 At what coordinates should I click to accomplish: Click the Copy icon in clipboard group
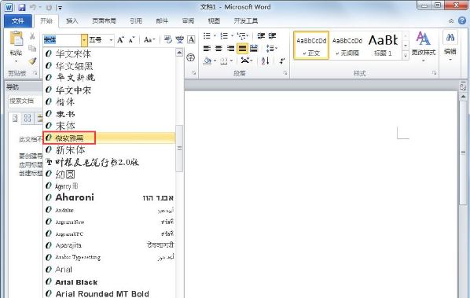click(x=32, y=48)
